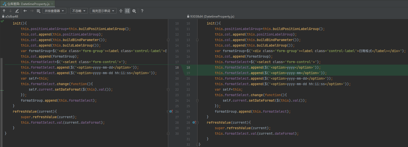Screen dimensions: 408x147
Task: Open the 高亮显示单词 highlight dropdown
Action: click(103, 11)
